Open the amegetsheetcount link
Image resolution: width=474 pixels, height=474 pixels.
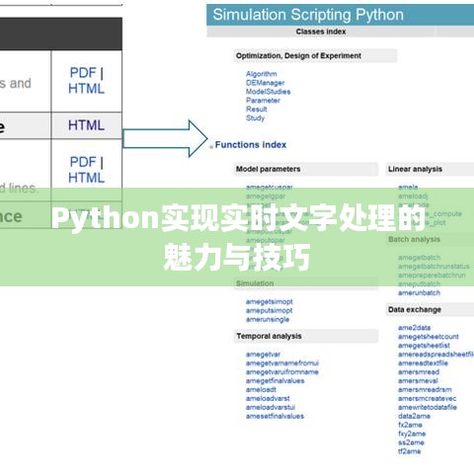tap(429, 337)
